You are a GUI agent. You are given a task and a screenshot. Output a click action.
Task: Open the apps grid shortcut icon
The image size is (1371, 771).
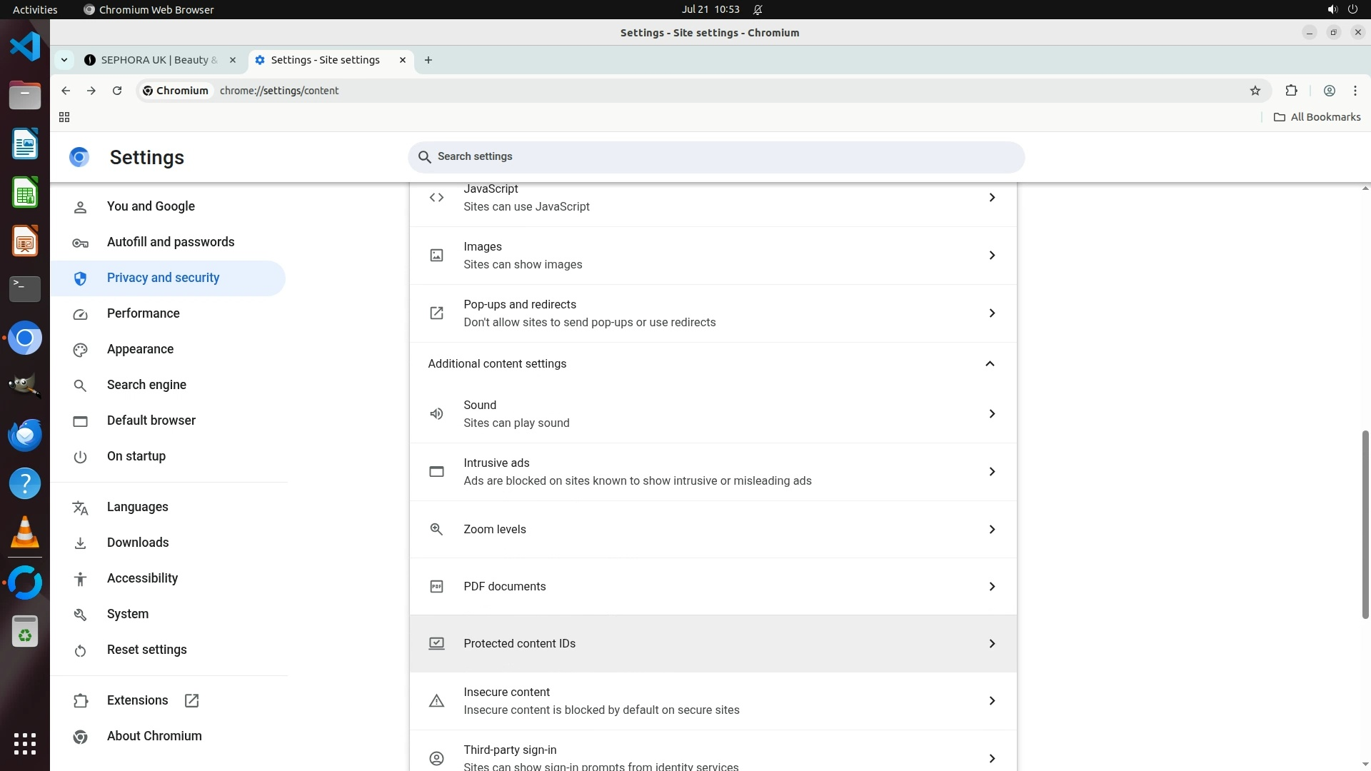tap(64, 117)
